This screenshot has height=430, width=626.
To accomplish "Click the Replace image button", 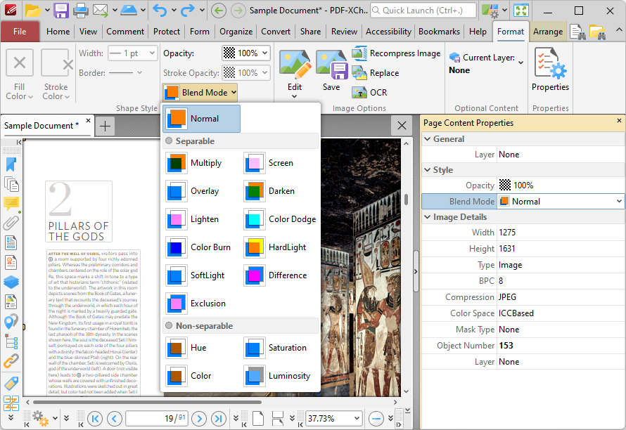I will 376,73.
